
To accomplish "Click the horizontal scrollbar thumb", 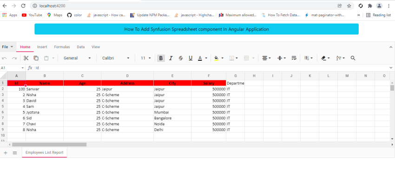I will click(x=49, y=144).
